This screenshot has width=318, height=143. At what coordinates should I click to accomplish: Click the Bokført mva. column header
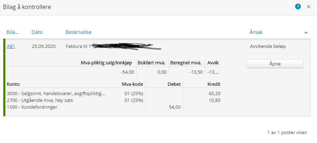pyautogui.click(x=152, y=63)
